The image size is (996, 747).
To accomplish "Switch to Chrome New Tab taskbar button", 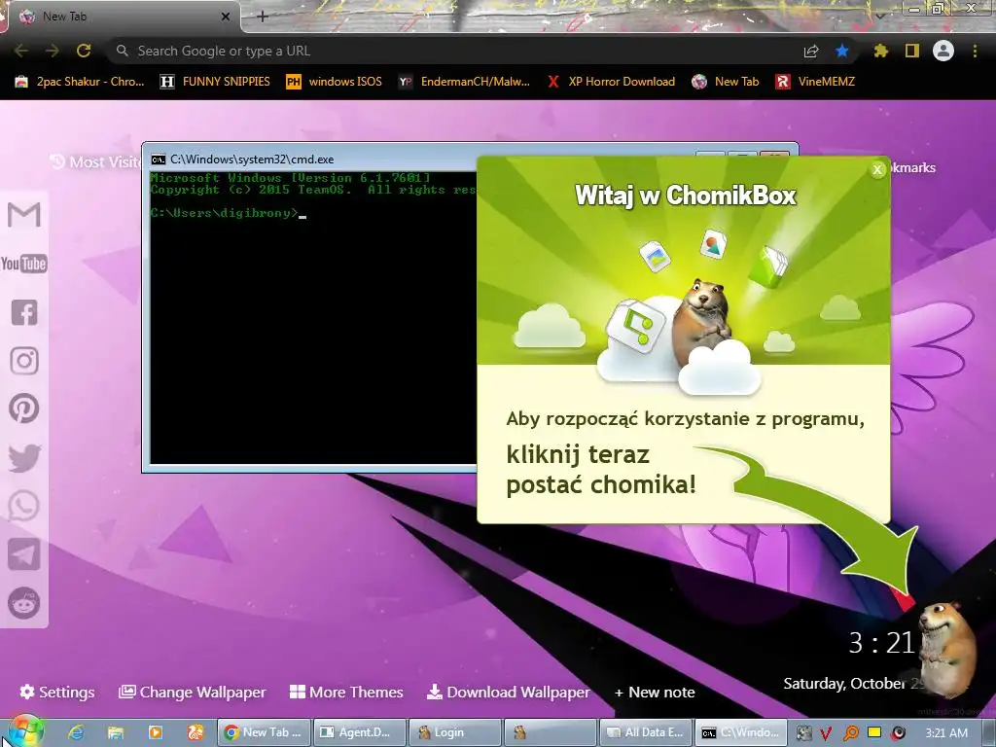I will click(265, 732).
